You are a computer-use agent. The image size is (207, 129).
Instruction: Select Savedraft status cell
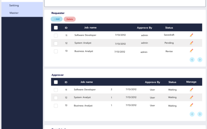pyautogui.click(x=169, y=35)
